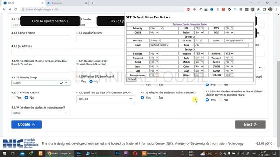The width and height of the screenshot is (280, 157).
Task: Click the Father's Name input field
Action: [x=41, y=38]
